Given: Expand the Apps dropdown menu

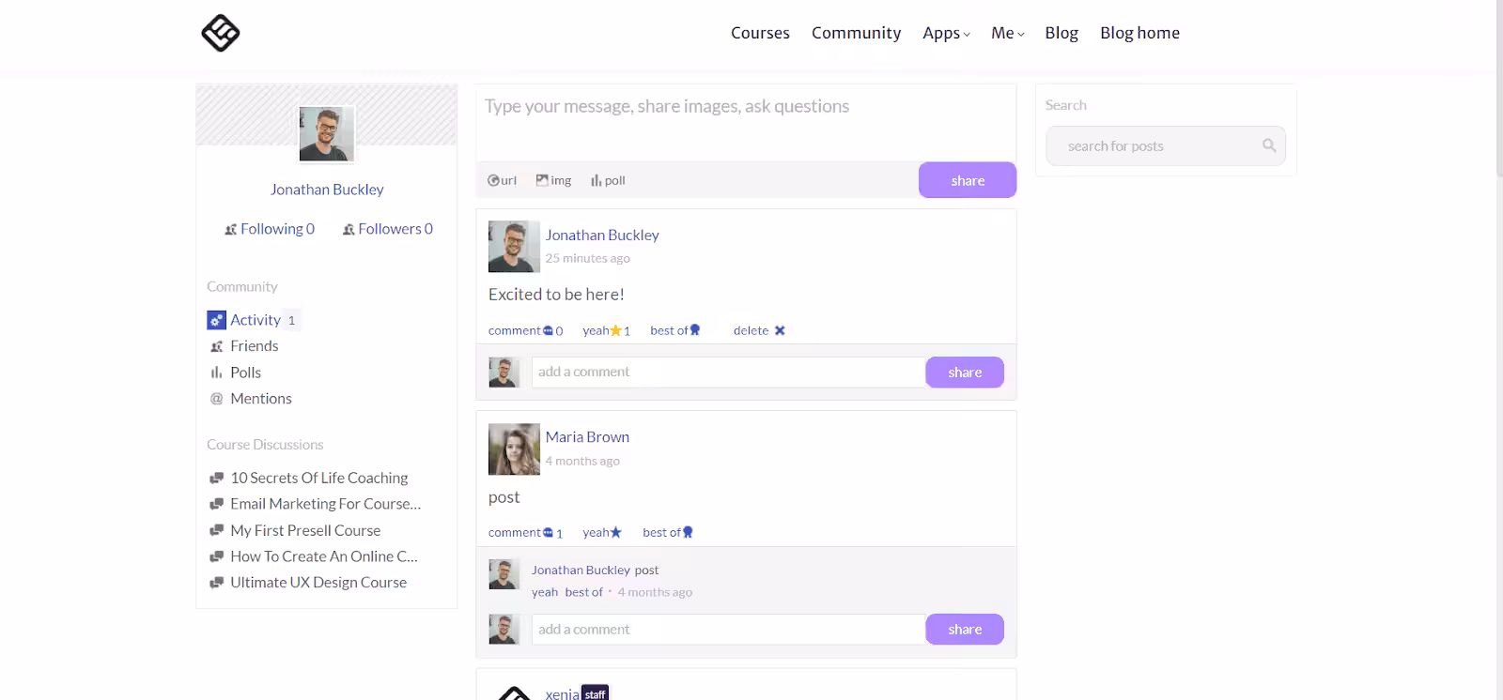Looking at the screenshot, I should [946, 33].
